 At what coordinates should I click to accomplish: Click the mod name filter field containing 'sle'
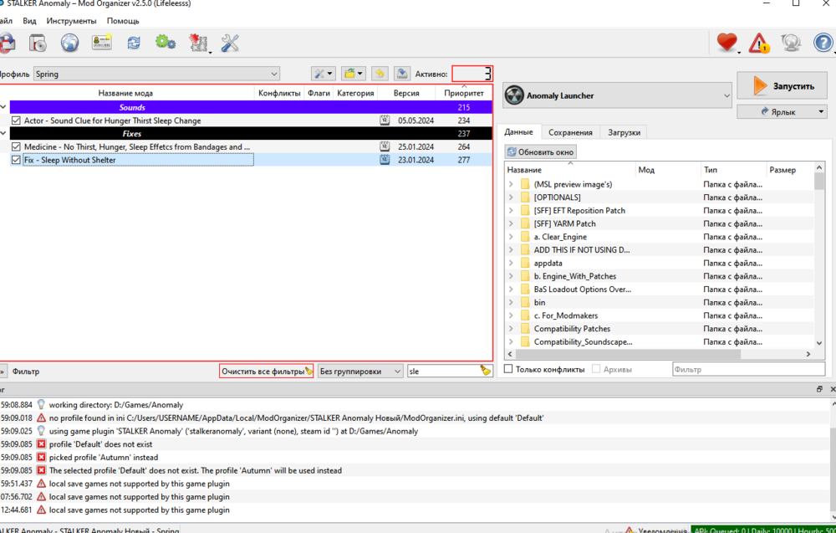pyautogui.click(x=441, y=372)
